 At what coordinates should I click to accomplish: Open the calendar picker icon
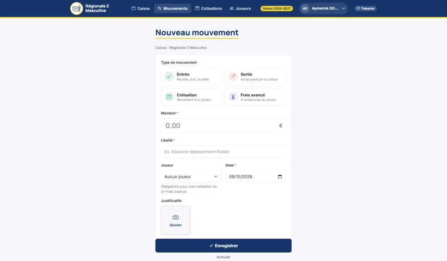[x=280, y=176]
